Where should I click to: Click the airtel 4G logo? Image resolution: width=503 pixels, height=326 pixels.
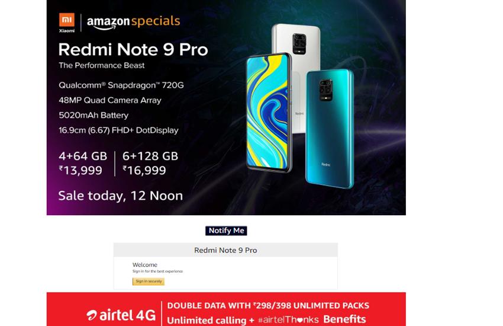(x=121, y=315)
